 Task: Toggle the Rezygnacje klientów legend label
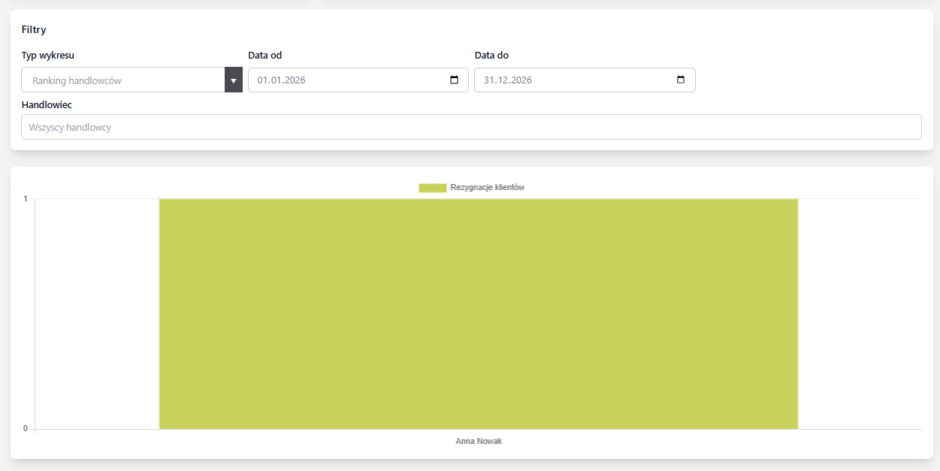tap(487, 188)
